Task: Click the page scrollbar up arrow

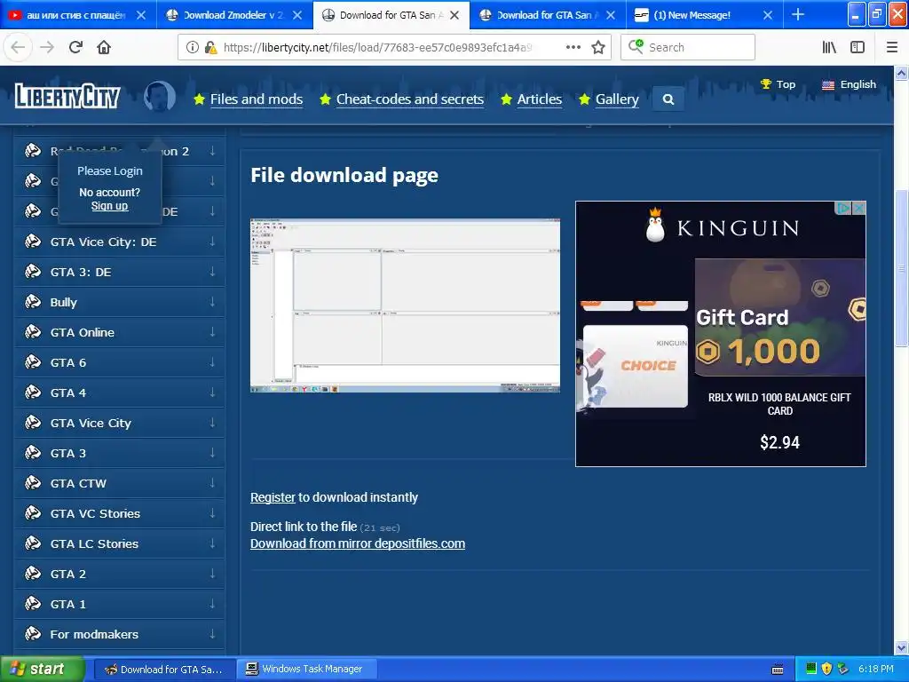Action: coord(901,73)
